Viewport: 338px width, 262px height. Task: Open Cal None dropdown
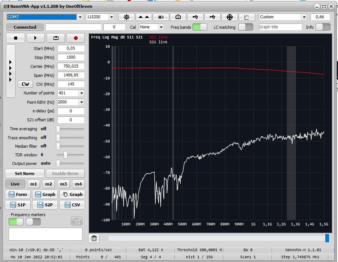click(x=161, y=27)
